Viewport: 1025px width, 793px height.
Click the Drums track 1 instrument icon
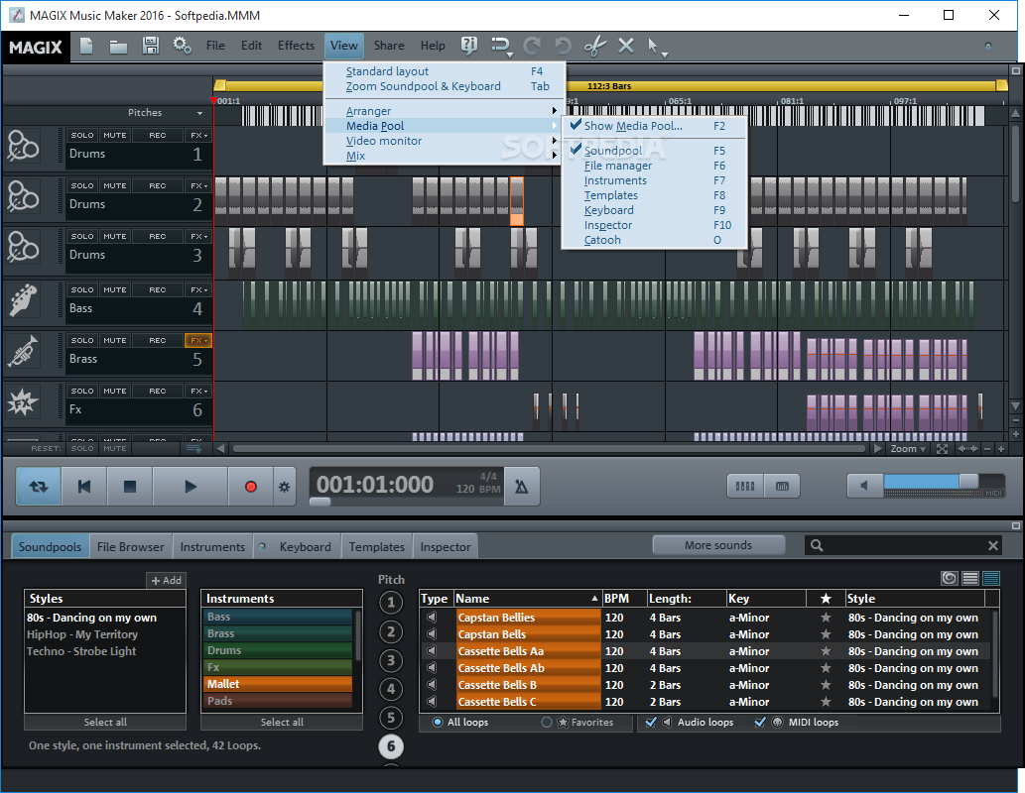point(23,146)
